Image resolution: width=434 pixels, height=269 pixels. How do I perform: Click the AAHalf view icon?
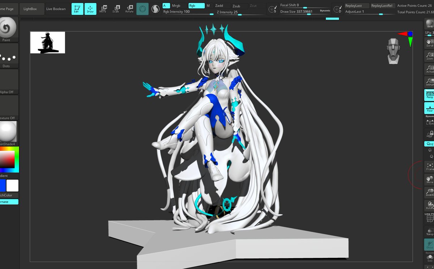click(430, 82)
